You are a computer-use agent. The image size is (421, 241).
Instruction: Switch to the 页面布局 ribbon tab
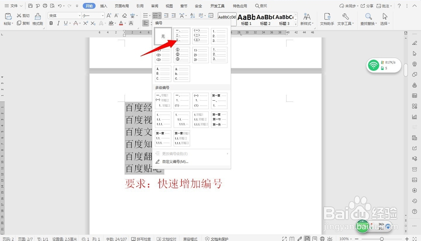(122, 6)
